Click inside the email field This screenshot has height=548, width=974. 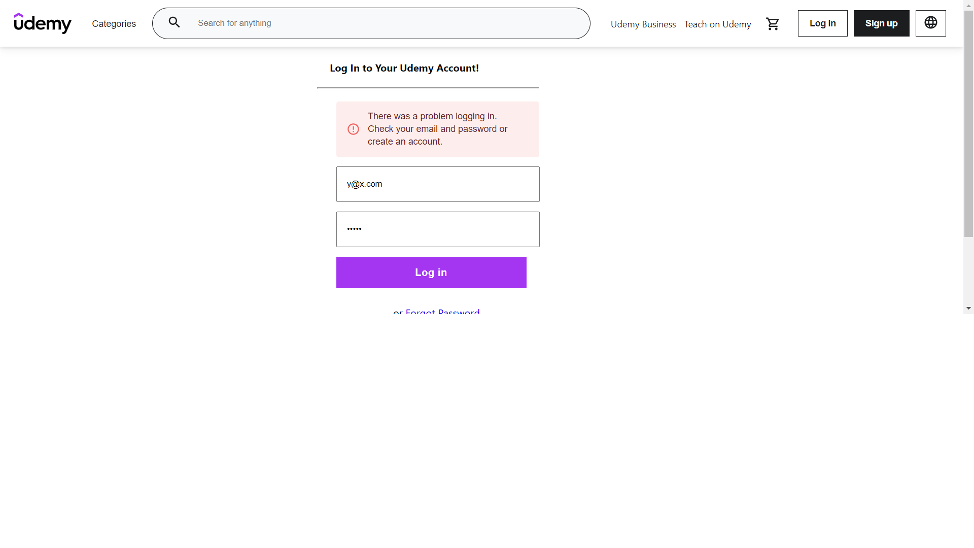[x=437, y=184]
